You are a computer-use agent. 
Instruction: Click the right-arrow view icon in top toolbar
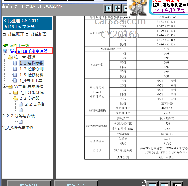pos(108,8)
